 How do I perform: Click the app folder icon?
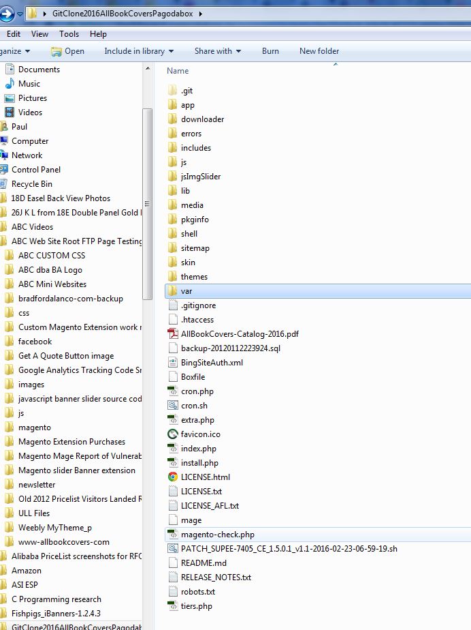point(172,105)
